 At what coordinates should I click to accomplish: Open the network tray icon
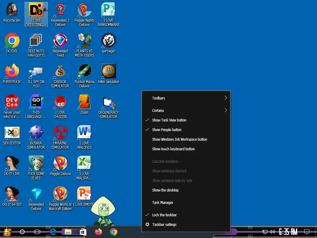tap(265, 232)
